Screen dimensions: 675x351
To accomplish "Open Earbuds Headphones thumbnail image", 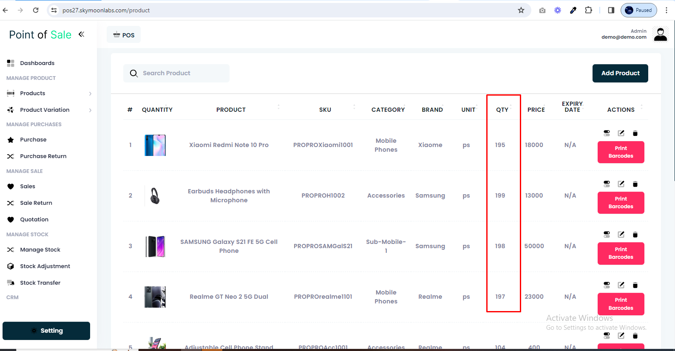I will pos(155,196).
